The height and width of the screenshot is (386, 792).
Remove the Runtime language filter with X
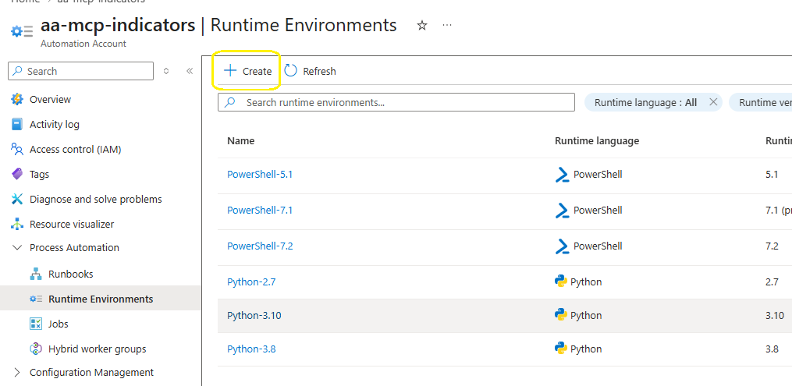pyautogui.click(x=713, y=102)
